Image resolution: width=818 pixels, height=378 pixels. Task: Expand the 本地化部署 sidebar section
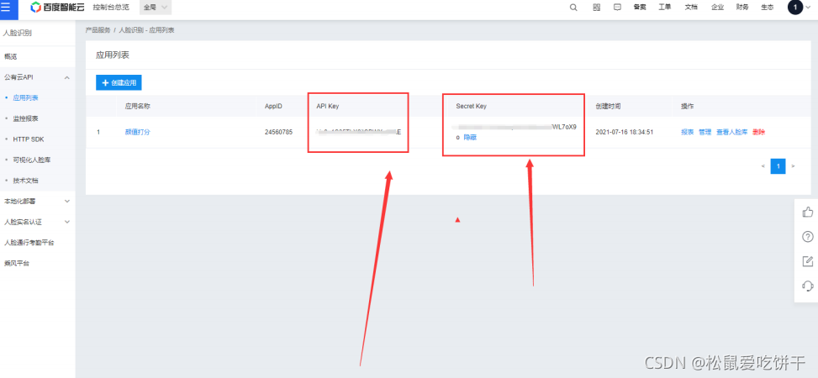point(66,201)
